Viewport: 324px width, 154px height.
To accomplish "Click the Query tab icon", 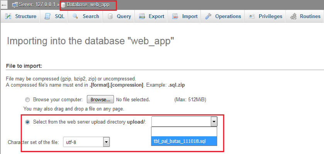I will (110, 17).
